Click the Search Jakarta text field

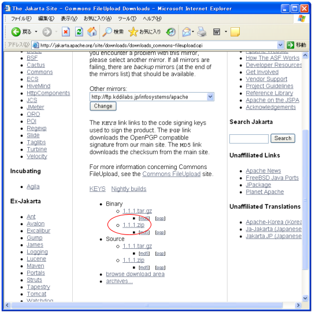click(x=249, y=138)
